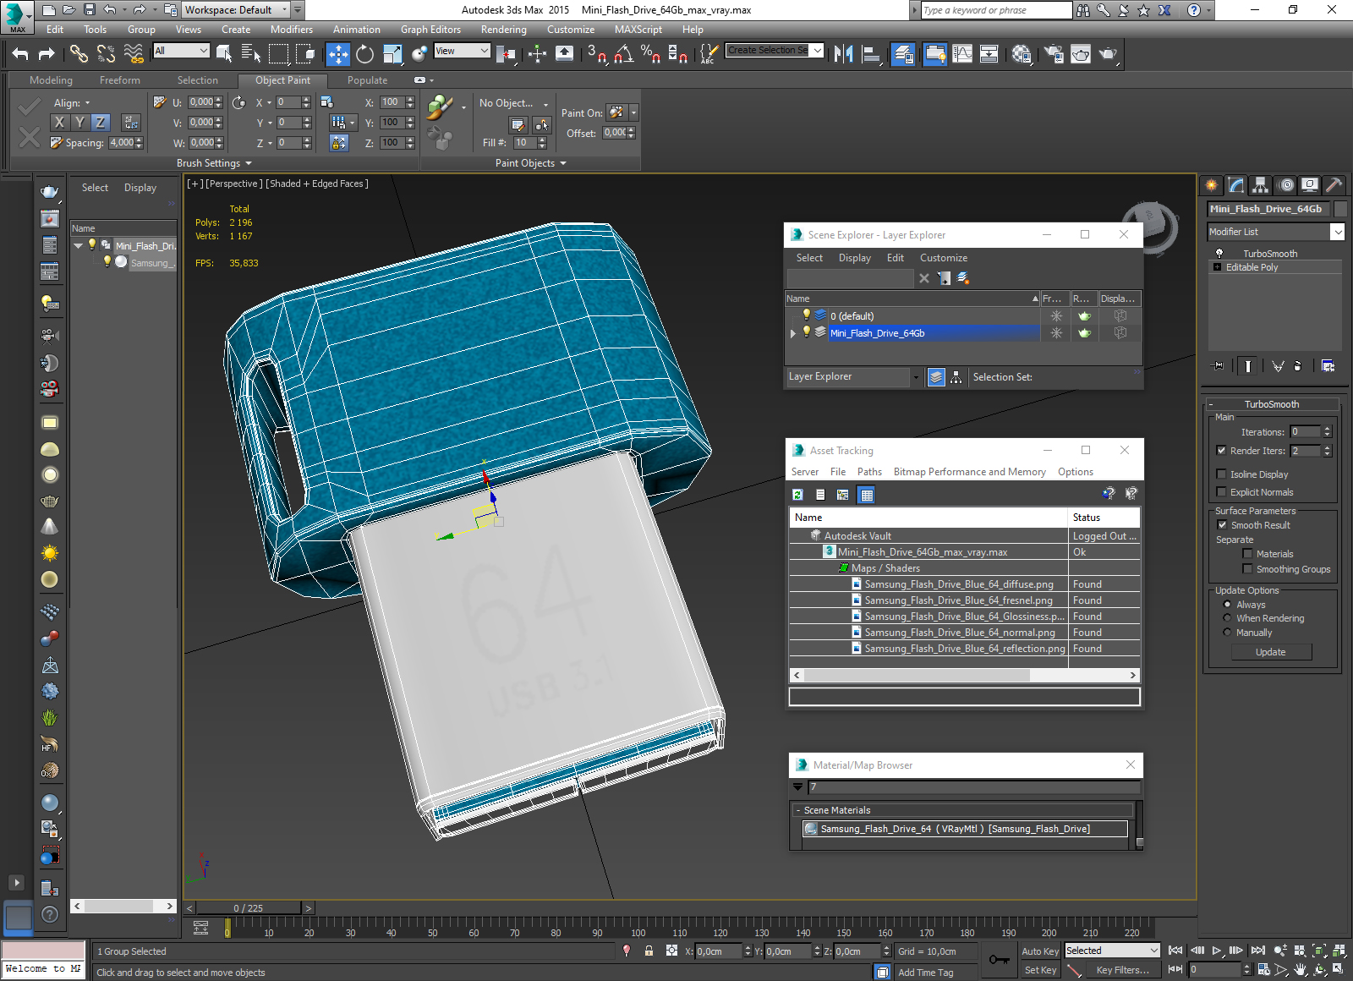Expand Brush Settings rollout

click(214, 163)
